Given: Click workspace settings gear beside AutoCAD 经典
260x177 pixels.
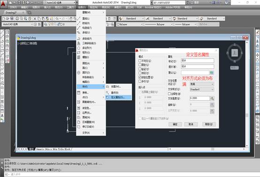Looking at the screenshot, I should point(35,24).
